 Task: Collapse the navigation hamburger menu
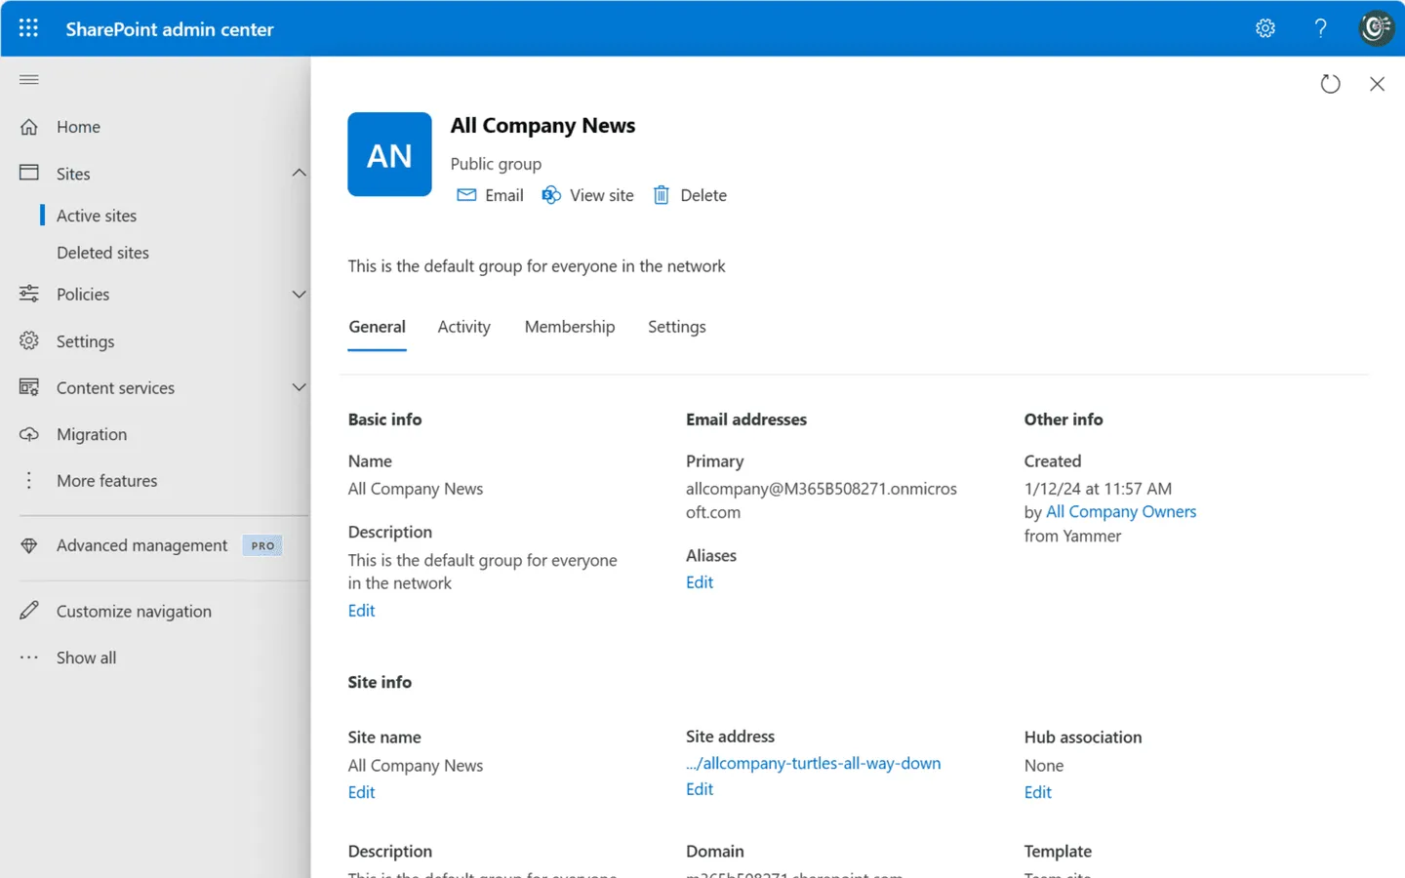pos(29,80)
